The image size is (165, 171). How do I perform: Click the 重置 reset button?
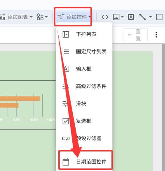[x=135, y=35]
